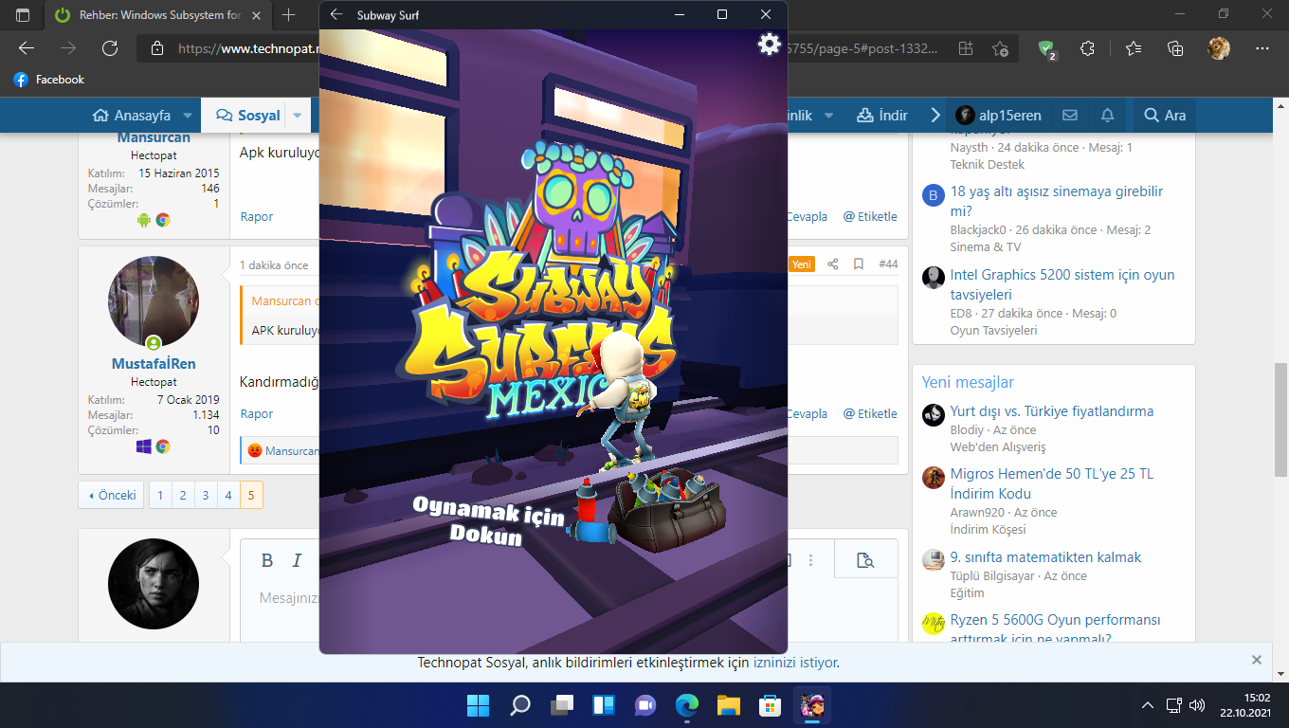Screen dimensions: 1289x728
Task: Open Migros Hemen indirim kodu thread
Action: (1052, 483)
